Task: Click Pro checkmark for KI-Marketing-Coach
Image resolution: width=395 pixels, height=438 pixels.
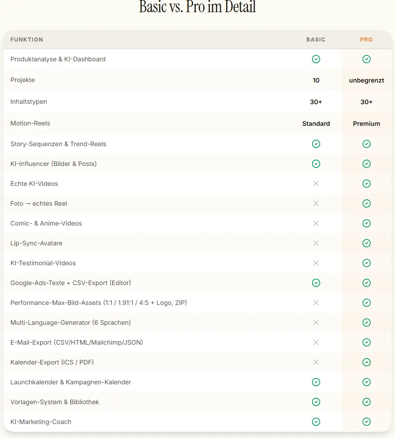Action: [x=367, y=421]
